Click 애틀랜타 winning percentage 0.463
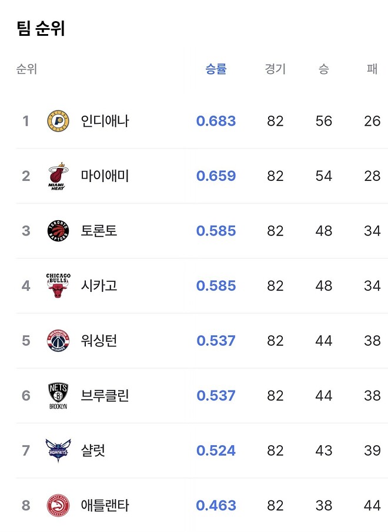The width and height of the screenshot is (388, 532). click(x=216, y=505)
